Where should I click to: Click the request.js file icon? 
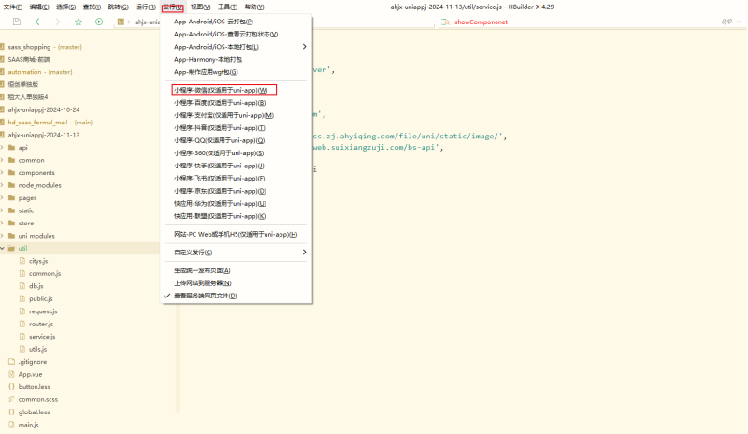[x=22, y=311]
